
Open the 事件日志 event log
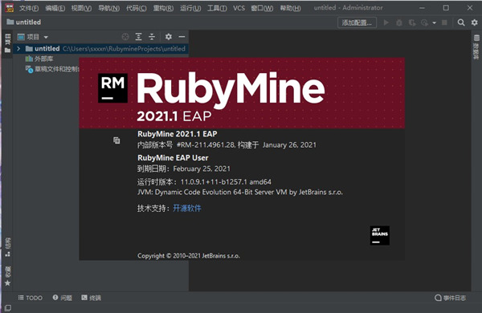(x=451, y=298)
